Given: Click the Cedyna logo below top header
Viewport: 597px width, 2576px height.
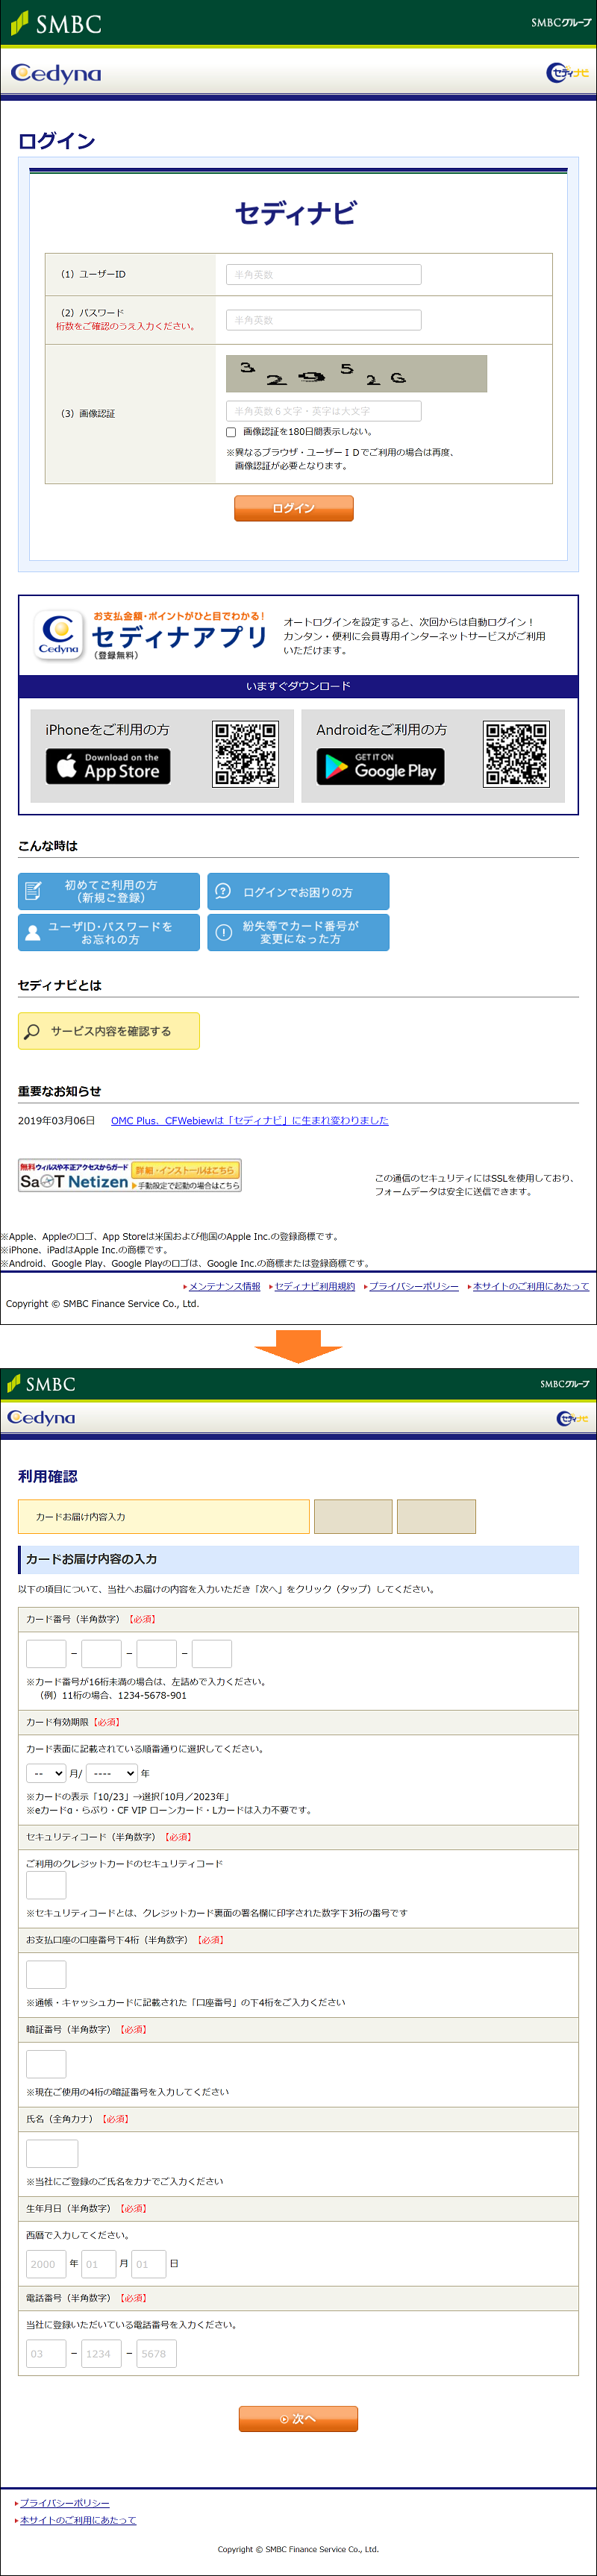Looking at the screenshot, I should pyautogui.click(x=56, y=73).
